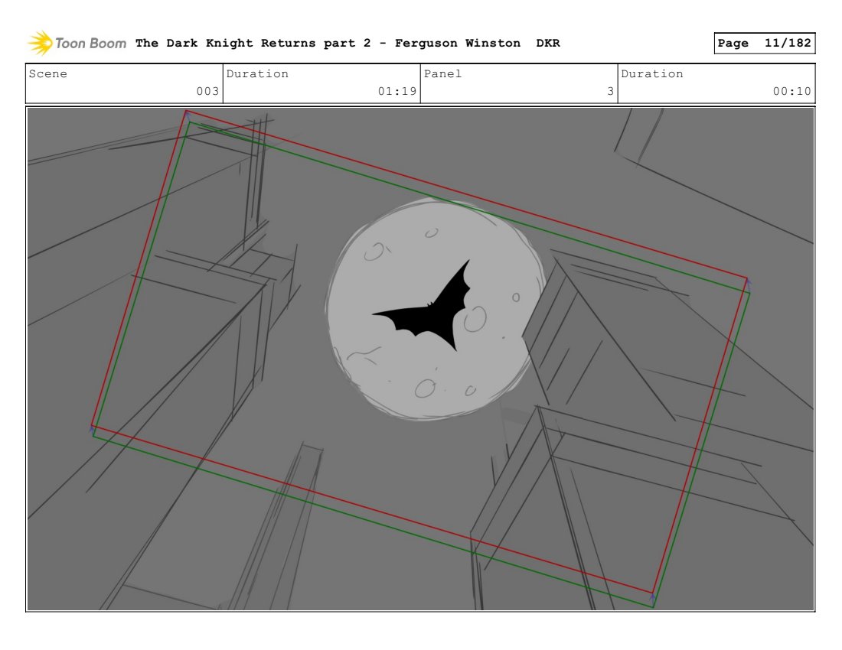The height and width of the screenshot is (650, 842).
Task: Click the Scene number '003'
Action: (x=207, y=91)
